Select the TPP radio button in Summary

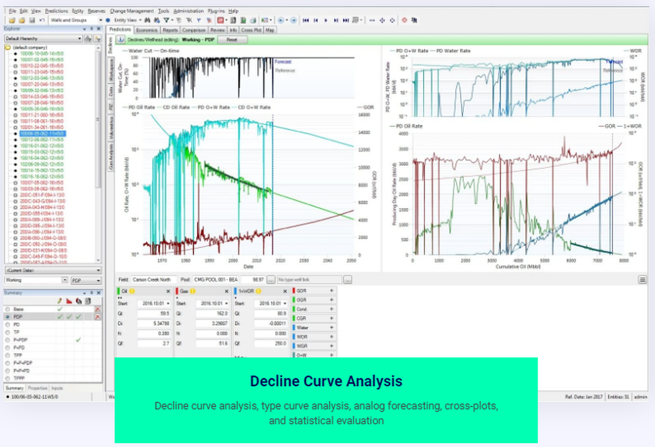coord(8,355)
